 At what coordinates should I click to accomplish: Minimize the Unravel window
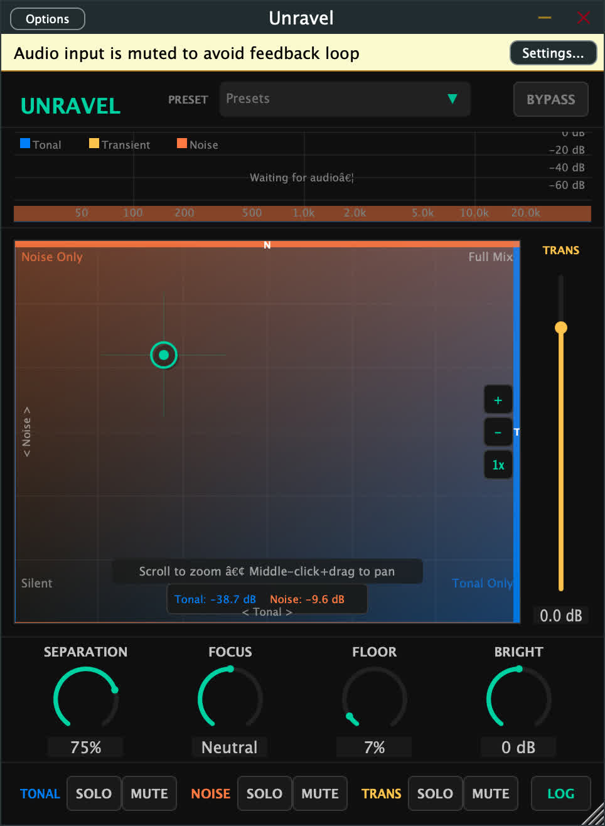tap(545, 18)
